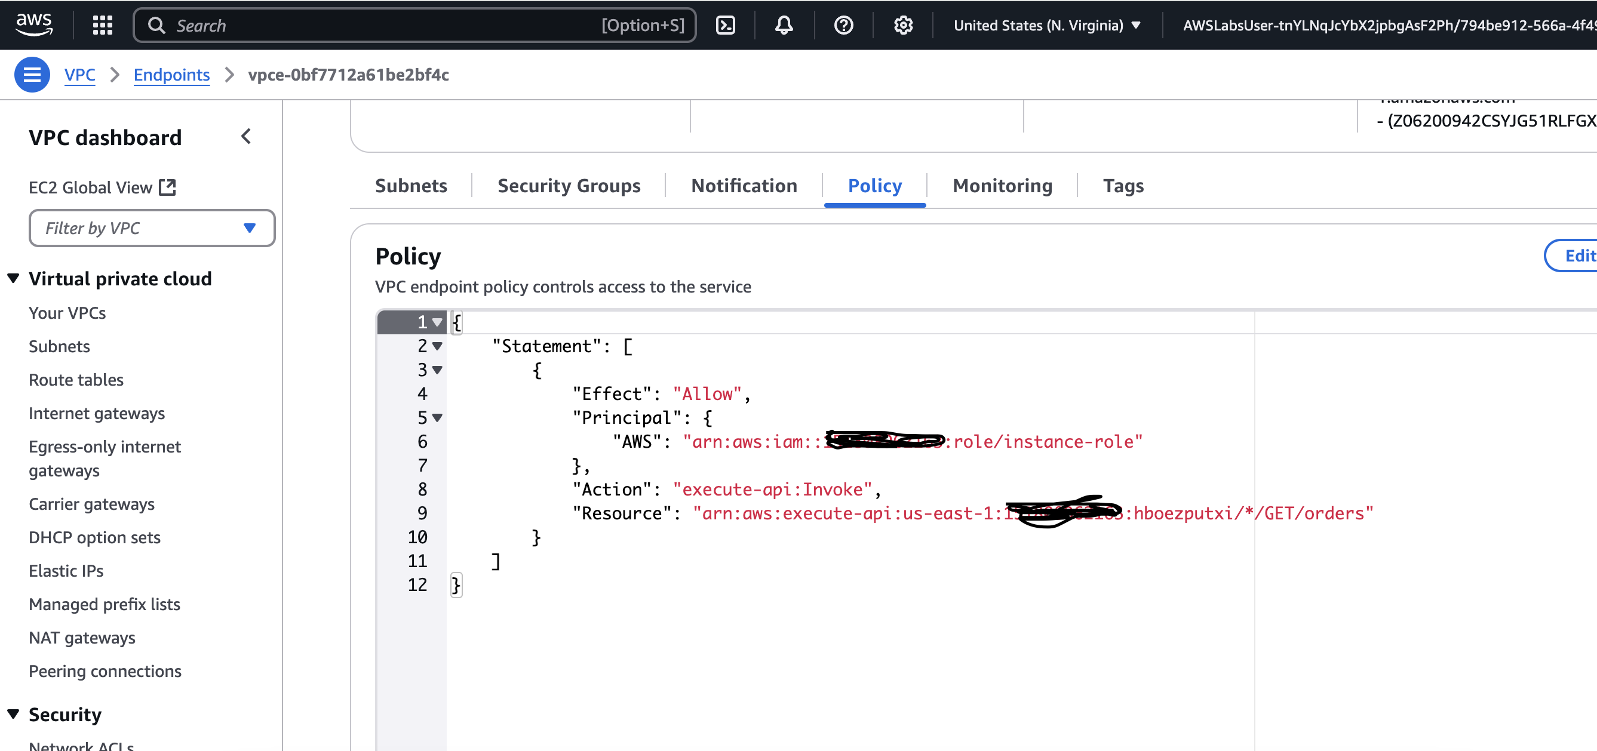Switch to the Subnets tab
1597x751 pixels.
411,185
